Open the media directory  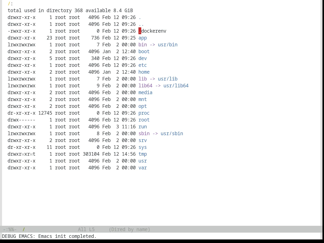click(145, 93)
